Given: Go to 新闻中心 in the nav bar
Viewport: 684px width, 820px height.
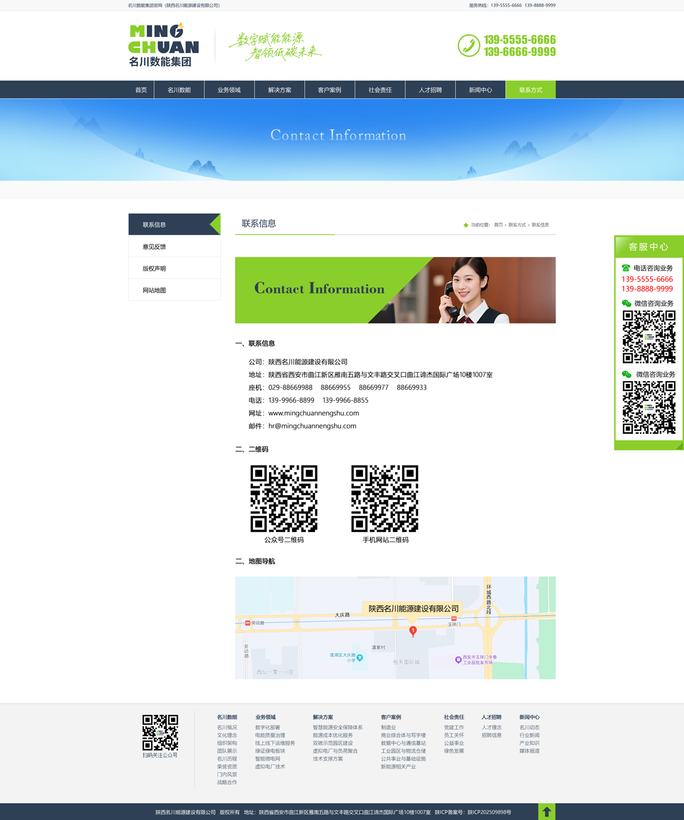Looking at the screenshot, I should 480,90.
